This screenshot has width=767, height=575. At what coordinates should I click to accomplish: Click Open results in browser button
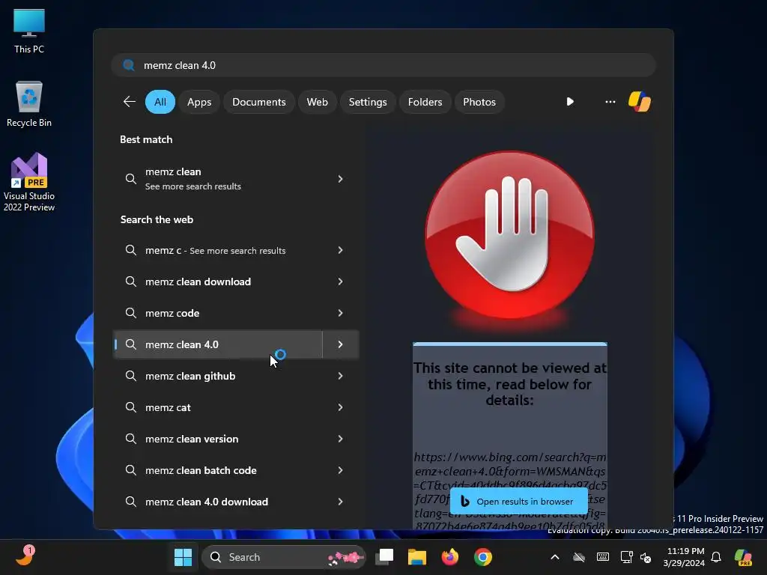(518, 501)
